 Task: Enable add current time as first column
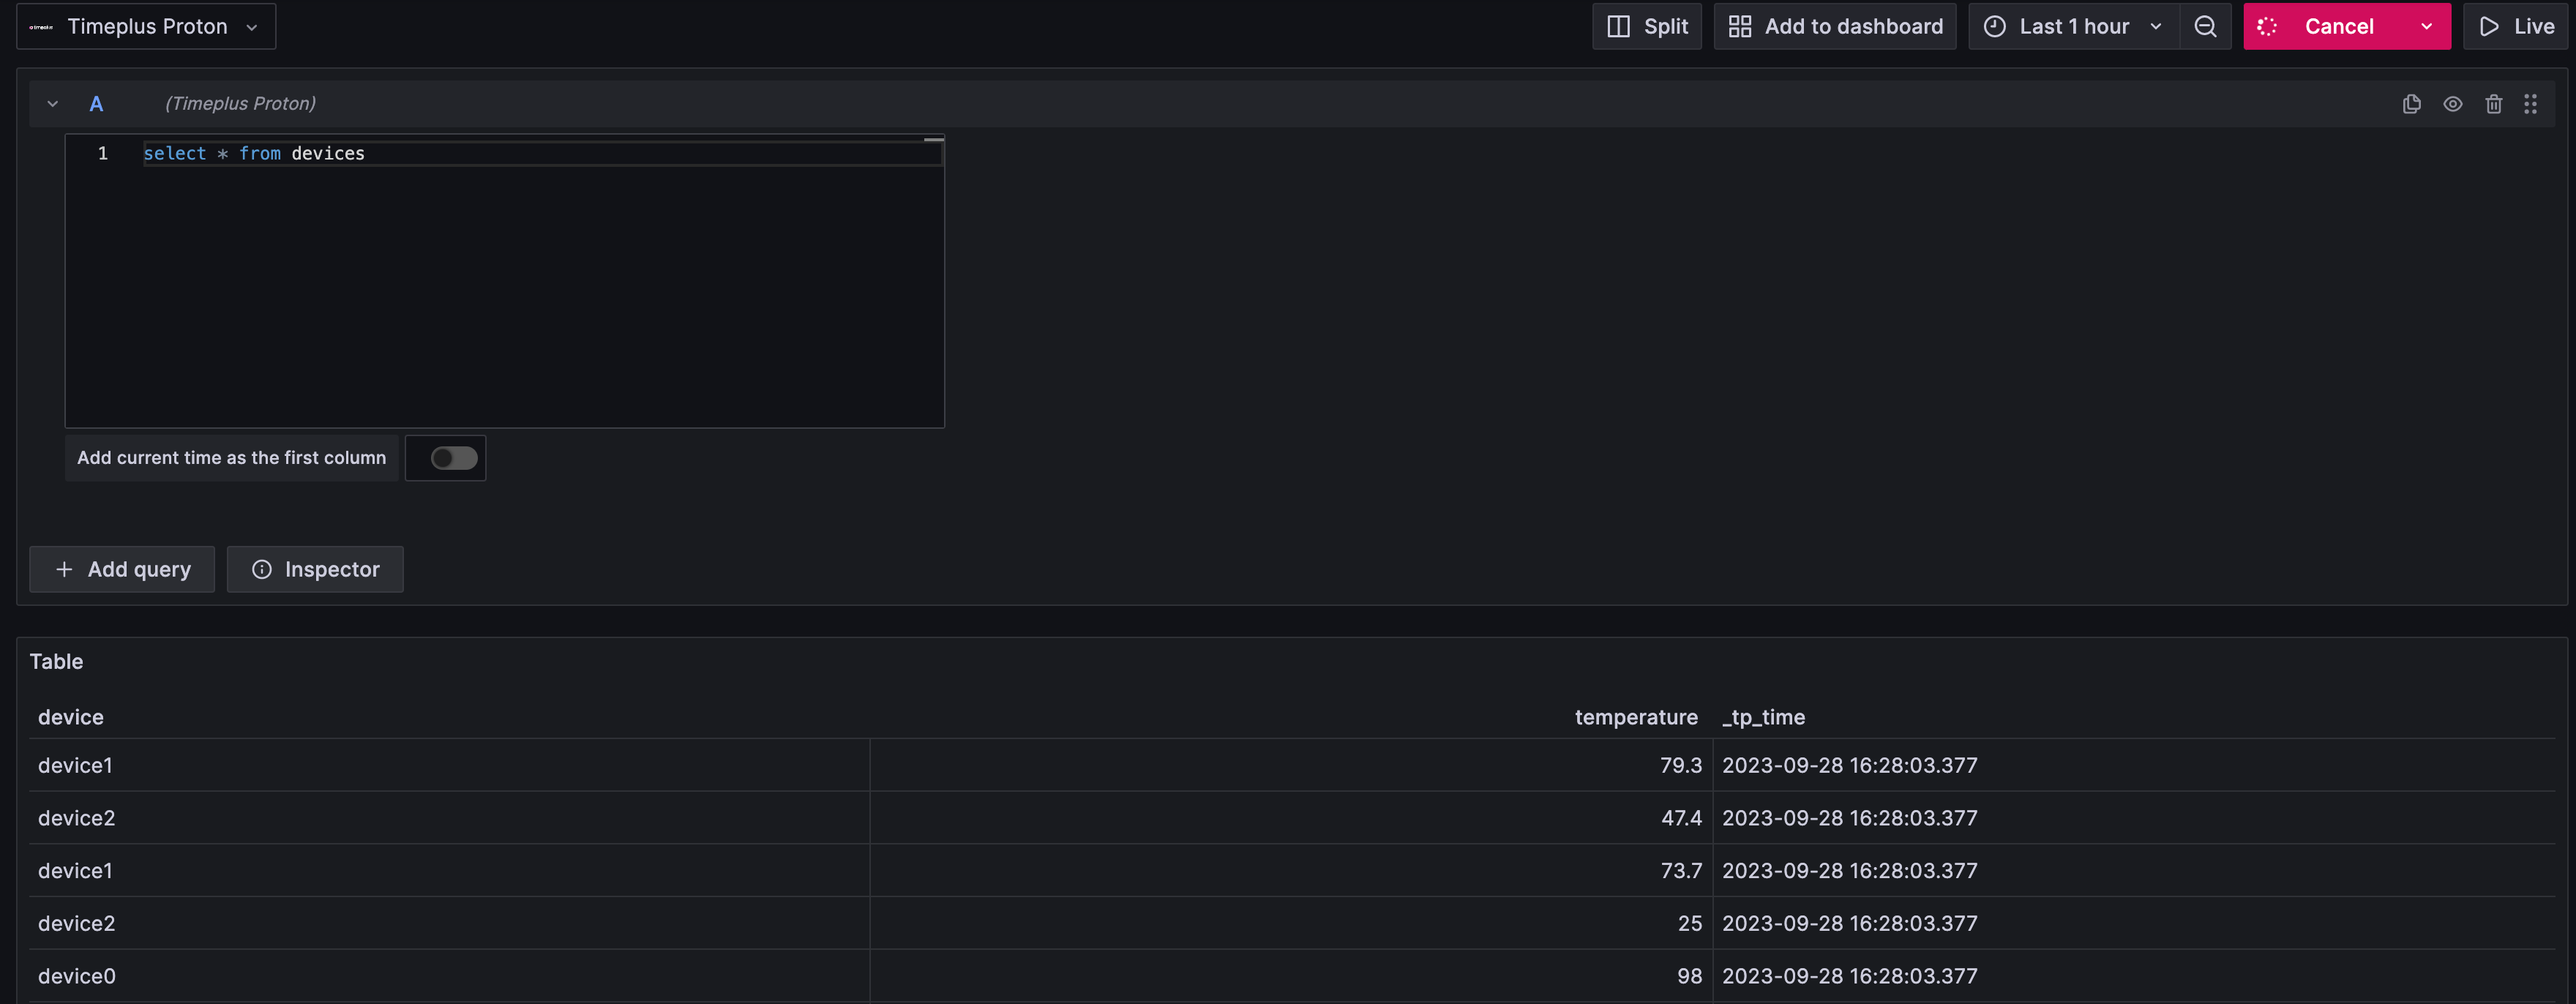pos(453,458)
